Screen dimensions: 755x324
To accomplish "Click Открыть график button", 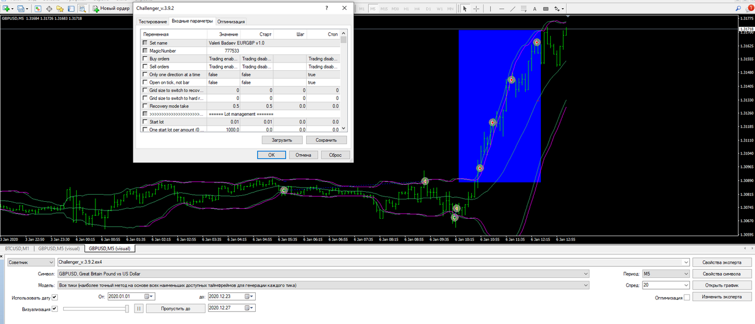I will (722, 285).
